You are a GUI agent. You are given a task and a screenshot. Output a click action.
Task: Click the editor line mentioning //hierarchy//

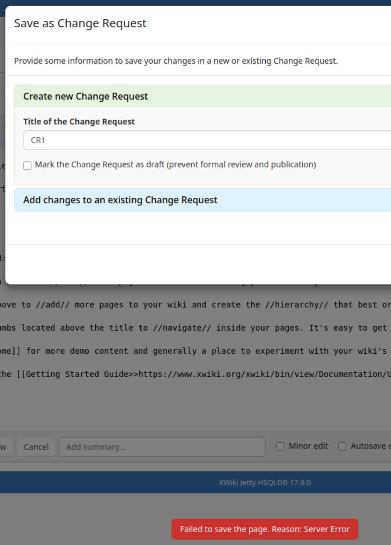click(x=193, y=305)
